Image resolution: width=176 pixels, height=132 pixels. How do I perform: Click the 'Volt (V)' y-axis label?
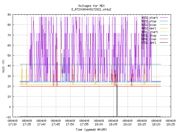(x=3, y=66)
